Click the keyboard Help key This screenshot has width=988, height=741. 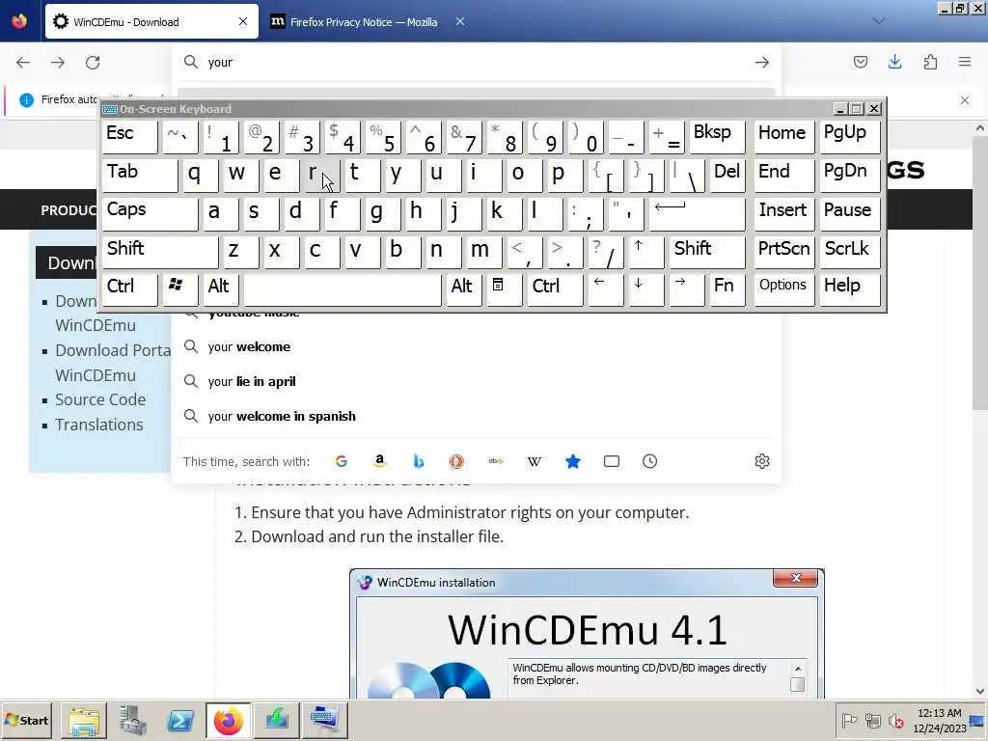(849, 289)
